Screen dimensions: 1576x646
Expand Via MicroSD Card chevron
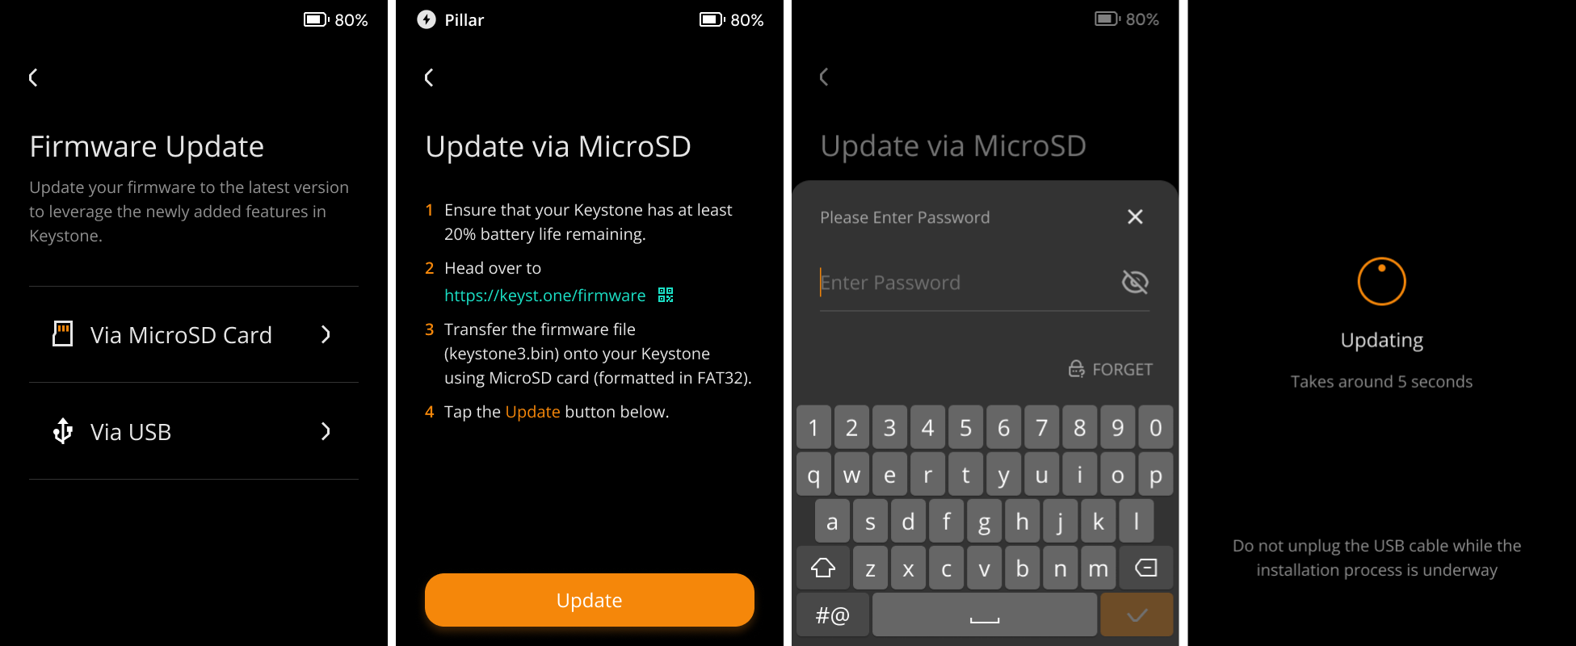[326, 334]
